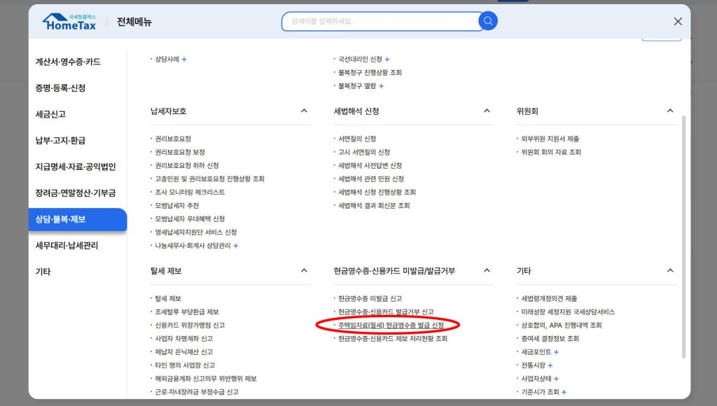Screen dimensions: 717x406
Task: Click the search text input field
Action: [378, 21]
